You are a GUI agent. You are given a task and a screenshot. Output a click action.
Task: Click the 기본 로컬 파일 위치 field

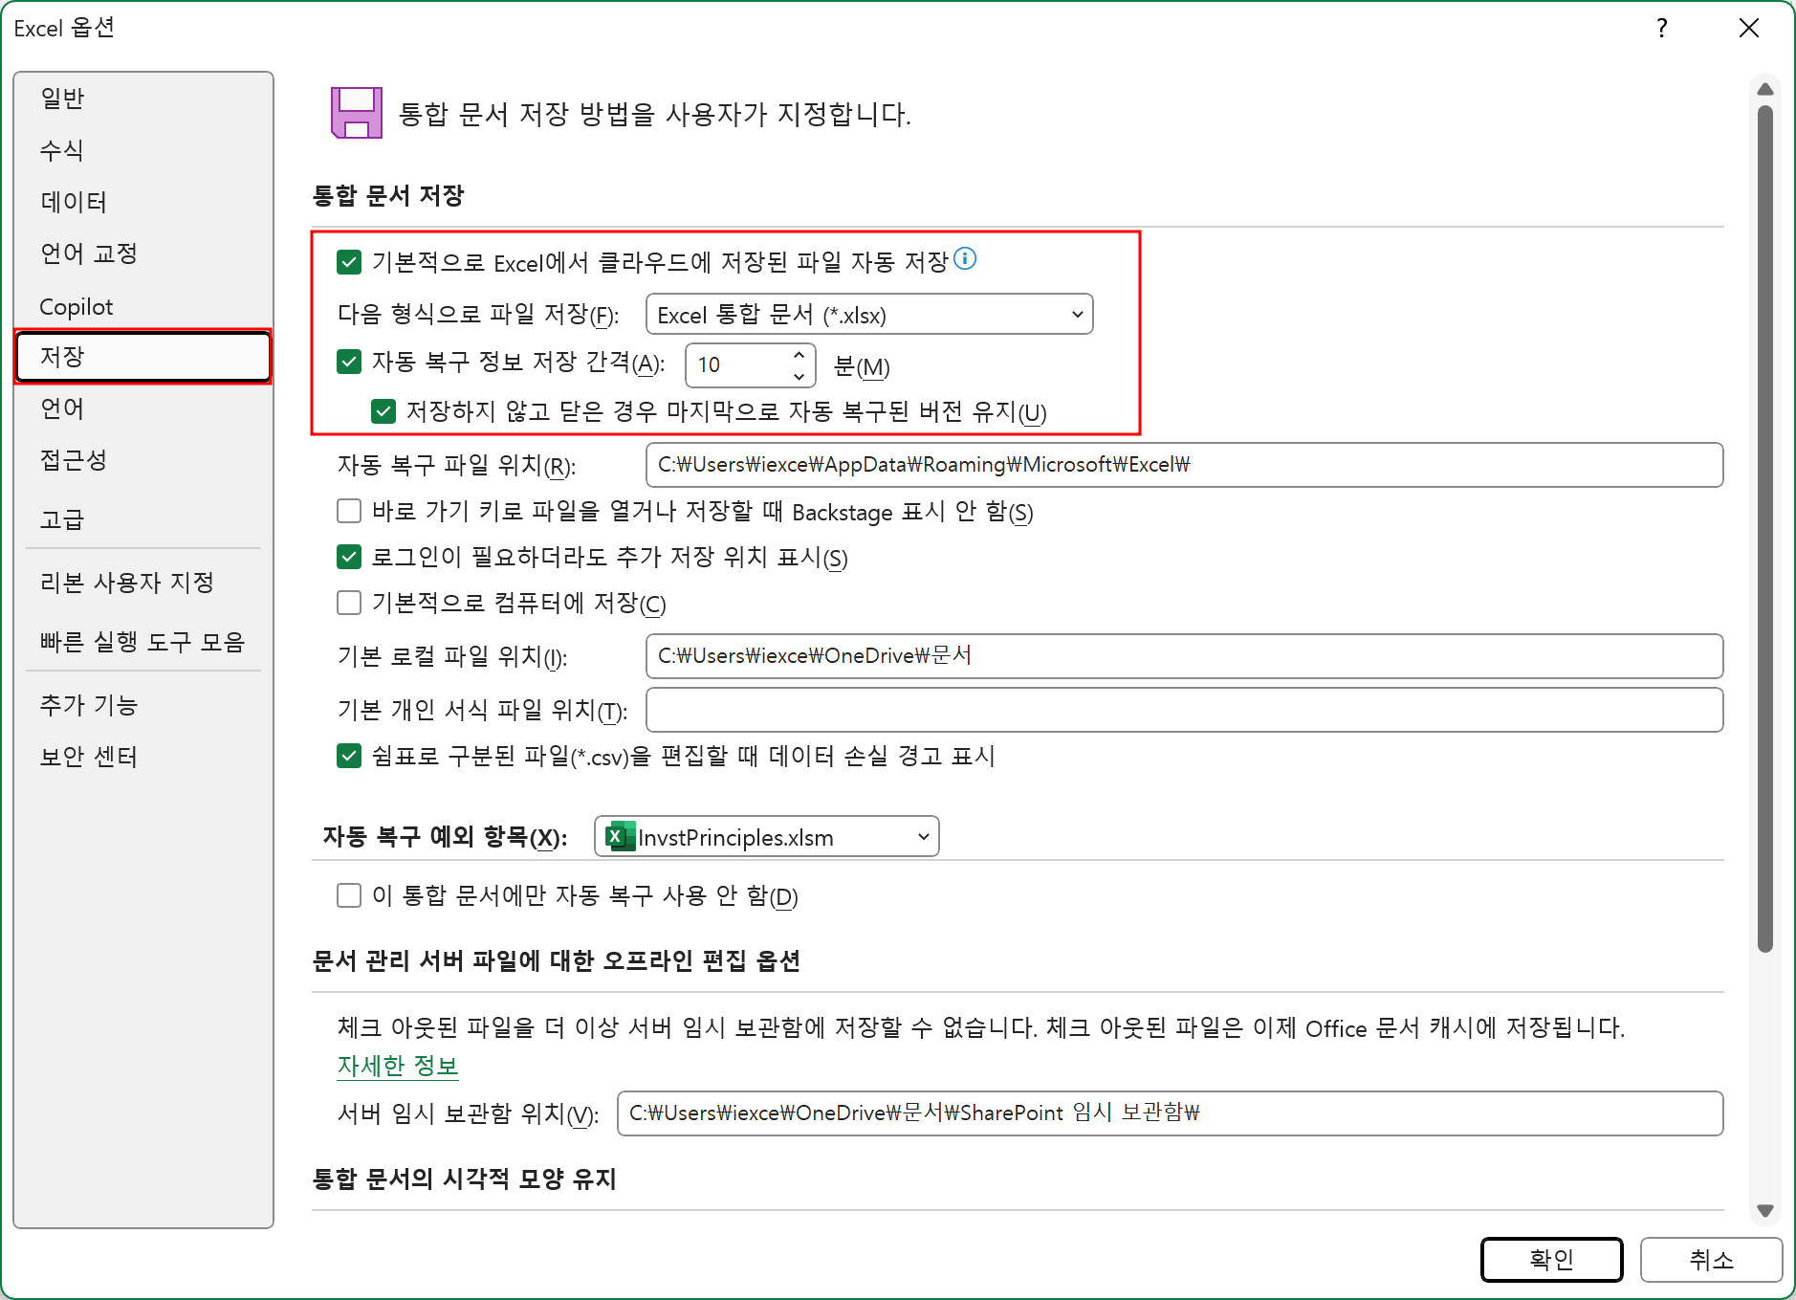(1184, 656)
